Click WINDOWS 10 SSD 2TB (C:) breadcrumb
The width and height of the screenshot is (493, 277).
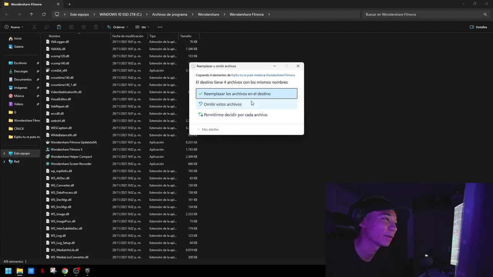[x=121, y=14]
